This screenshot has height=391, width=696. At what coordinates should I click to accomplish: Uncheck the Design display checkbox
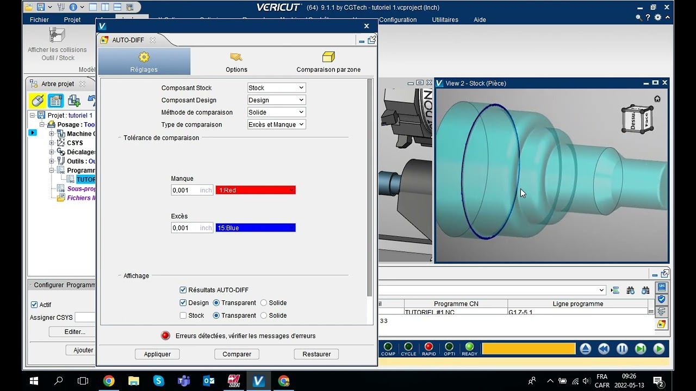(183, 302)
